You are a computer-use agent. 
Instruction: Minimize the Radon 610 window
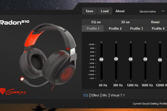pyautogui.click(x=163, y=11)
